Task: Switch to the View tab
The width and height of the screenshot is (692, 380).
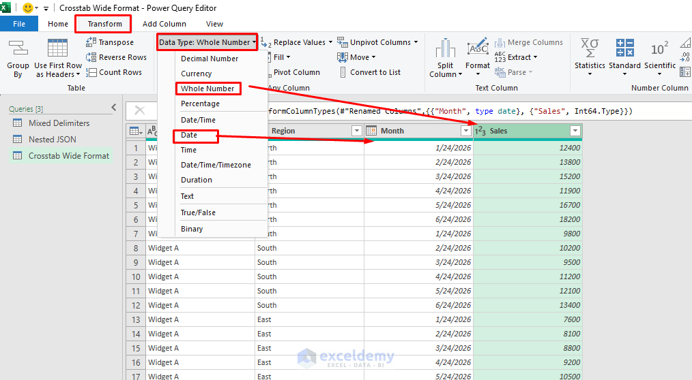Action: [x=214, y=24]
